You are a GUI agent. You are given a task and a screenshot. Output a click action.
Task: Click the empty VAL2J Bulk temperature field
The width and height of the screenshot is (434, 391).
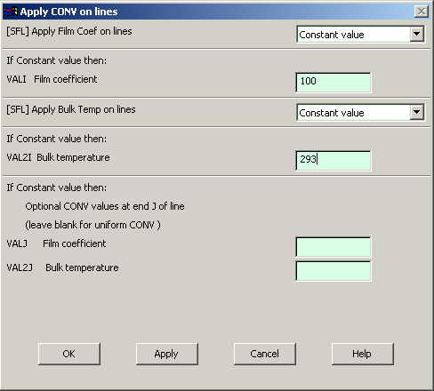point(334,271)
